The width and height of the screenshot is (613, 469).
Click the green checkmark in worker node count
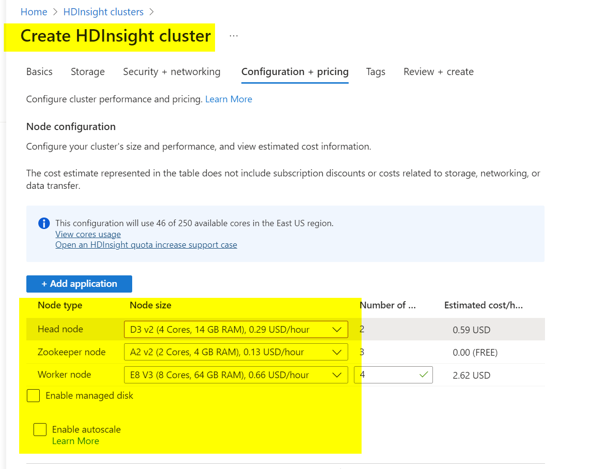[x=423, y=375]
